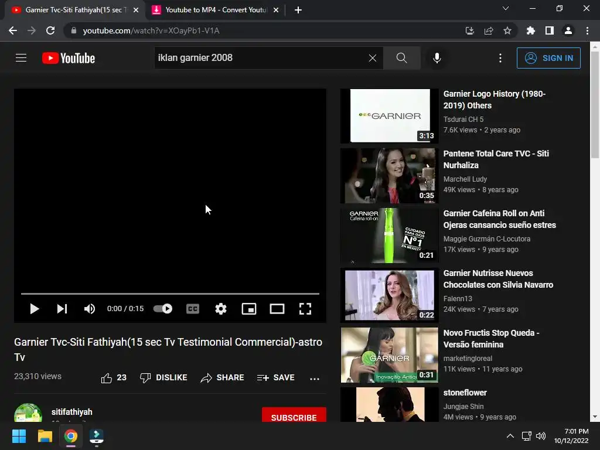Click the video progress bar
600x450 pixels.
pos(171,294)
